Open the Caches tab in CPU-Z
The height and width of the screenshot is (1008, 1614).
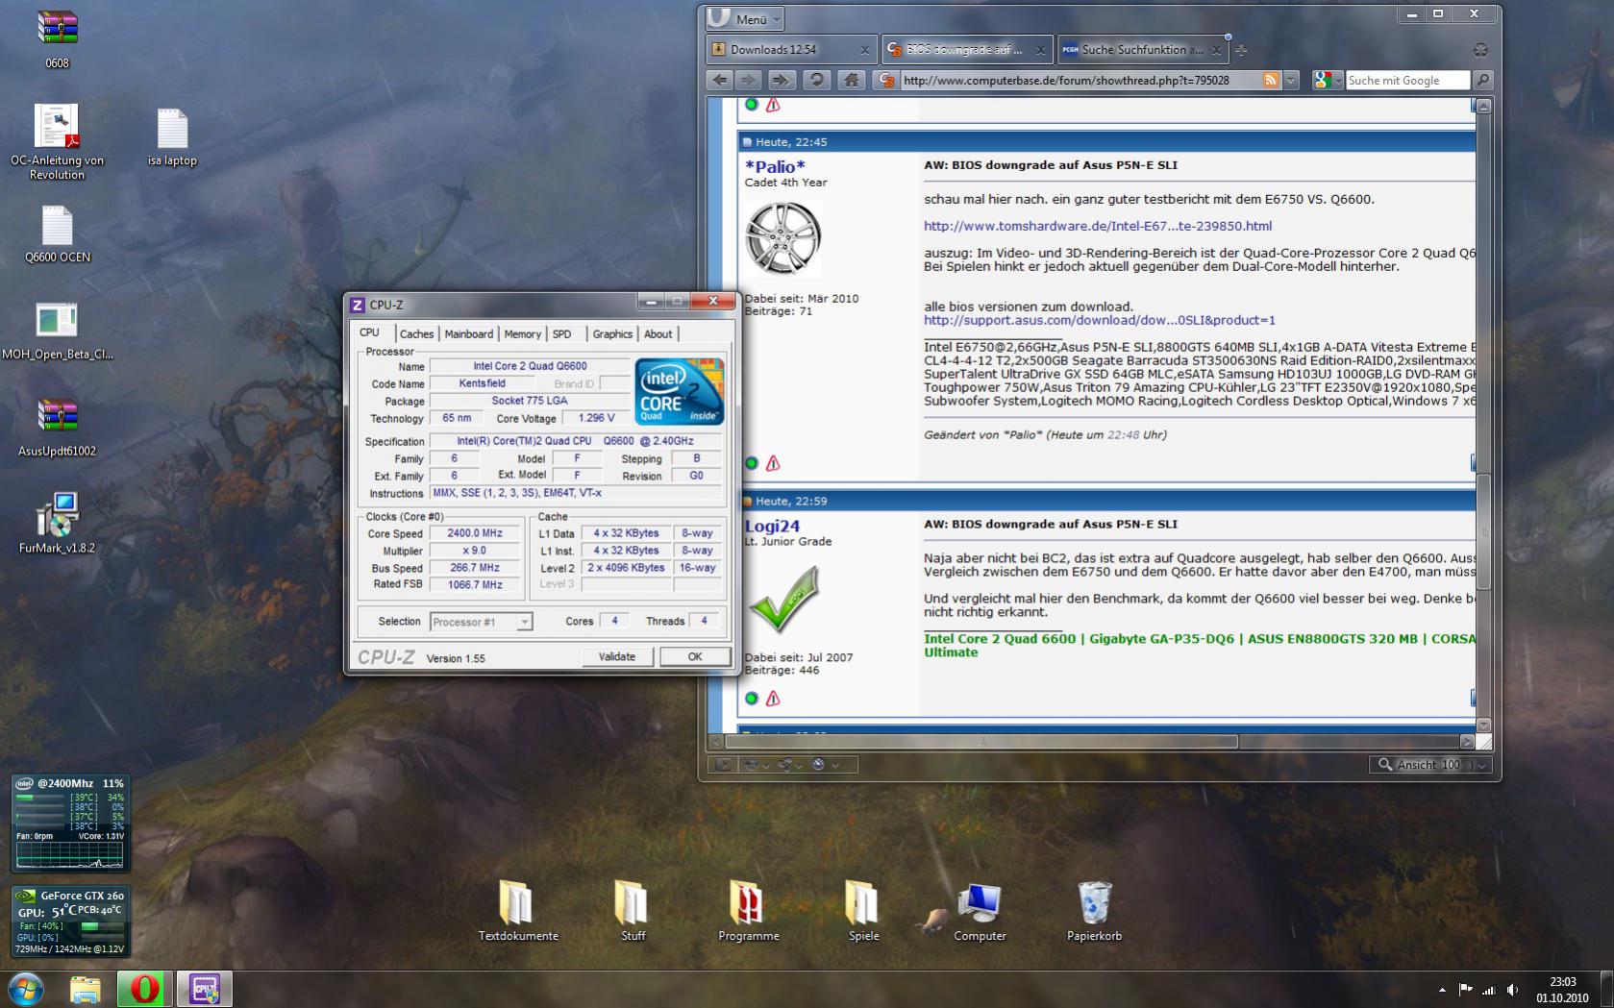[416, 334]
